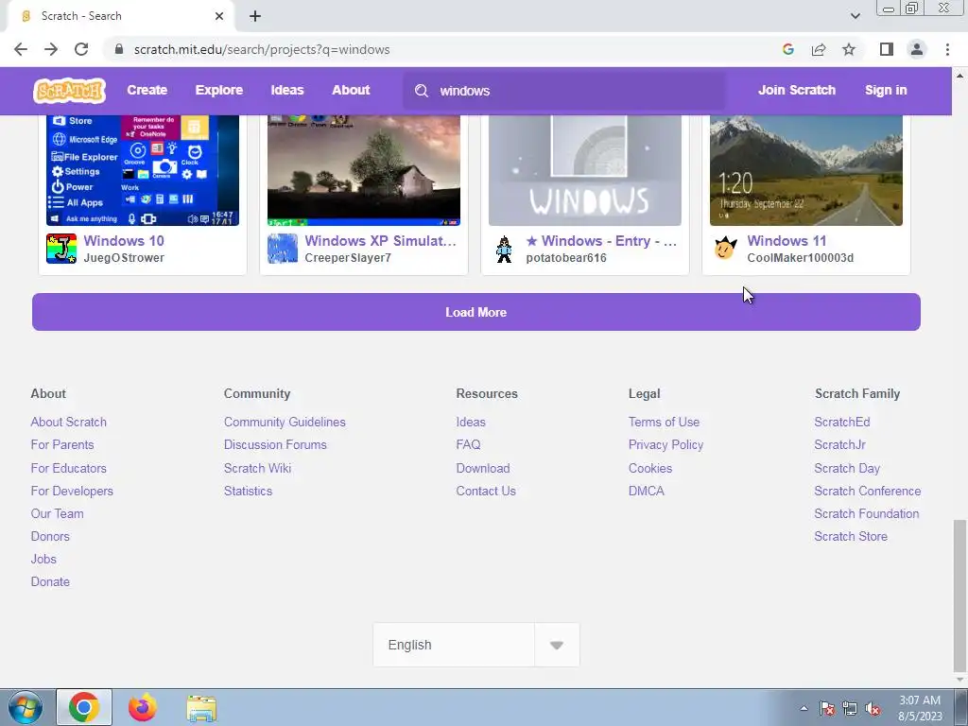Click Sign in
This screenshot has height=726, width=968.
tap(886, 90)
